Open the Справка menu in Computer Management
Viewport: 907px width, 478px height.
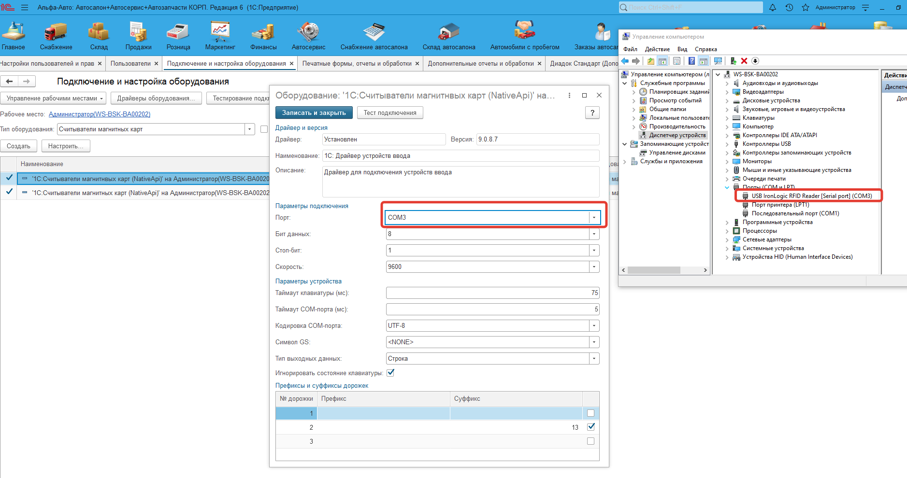tap(705, 49)
